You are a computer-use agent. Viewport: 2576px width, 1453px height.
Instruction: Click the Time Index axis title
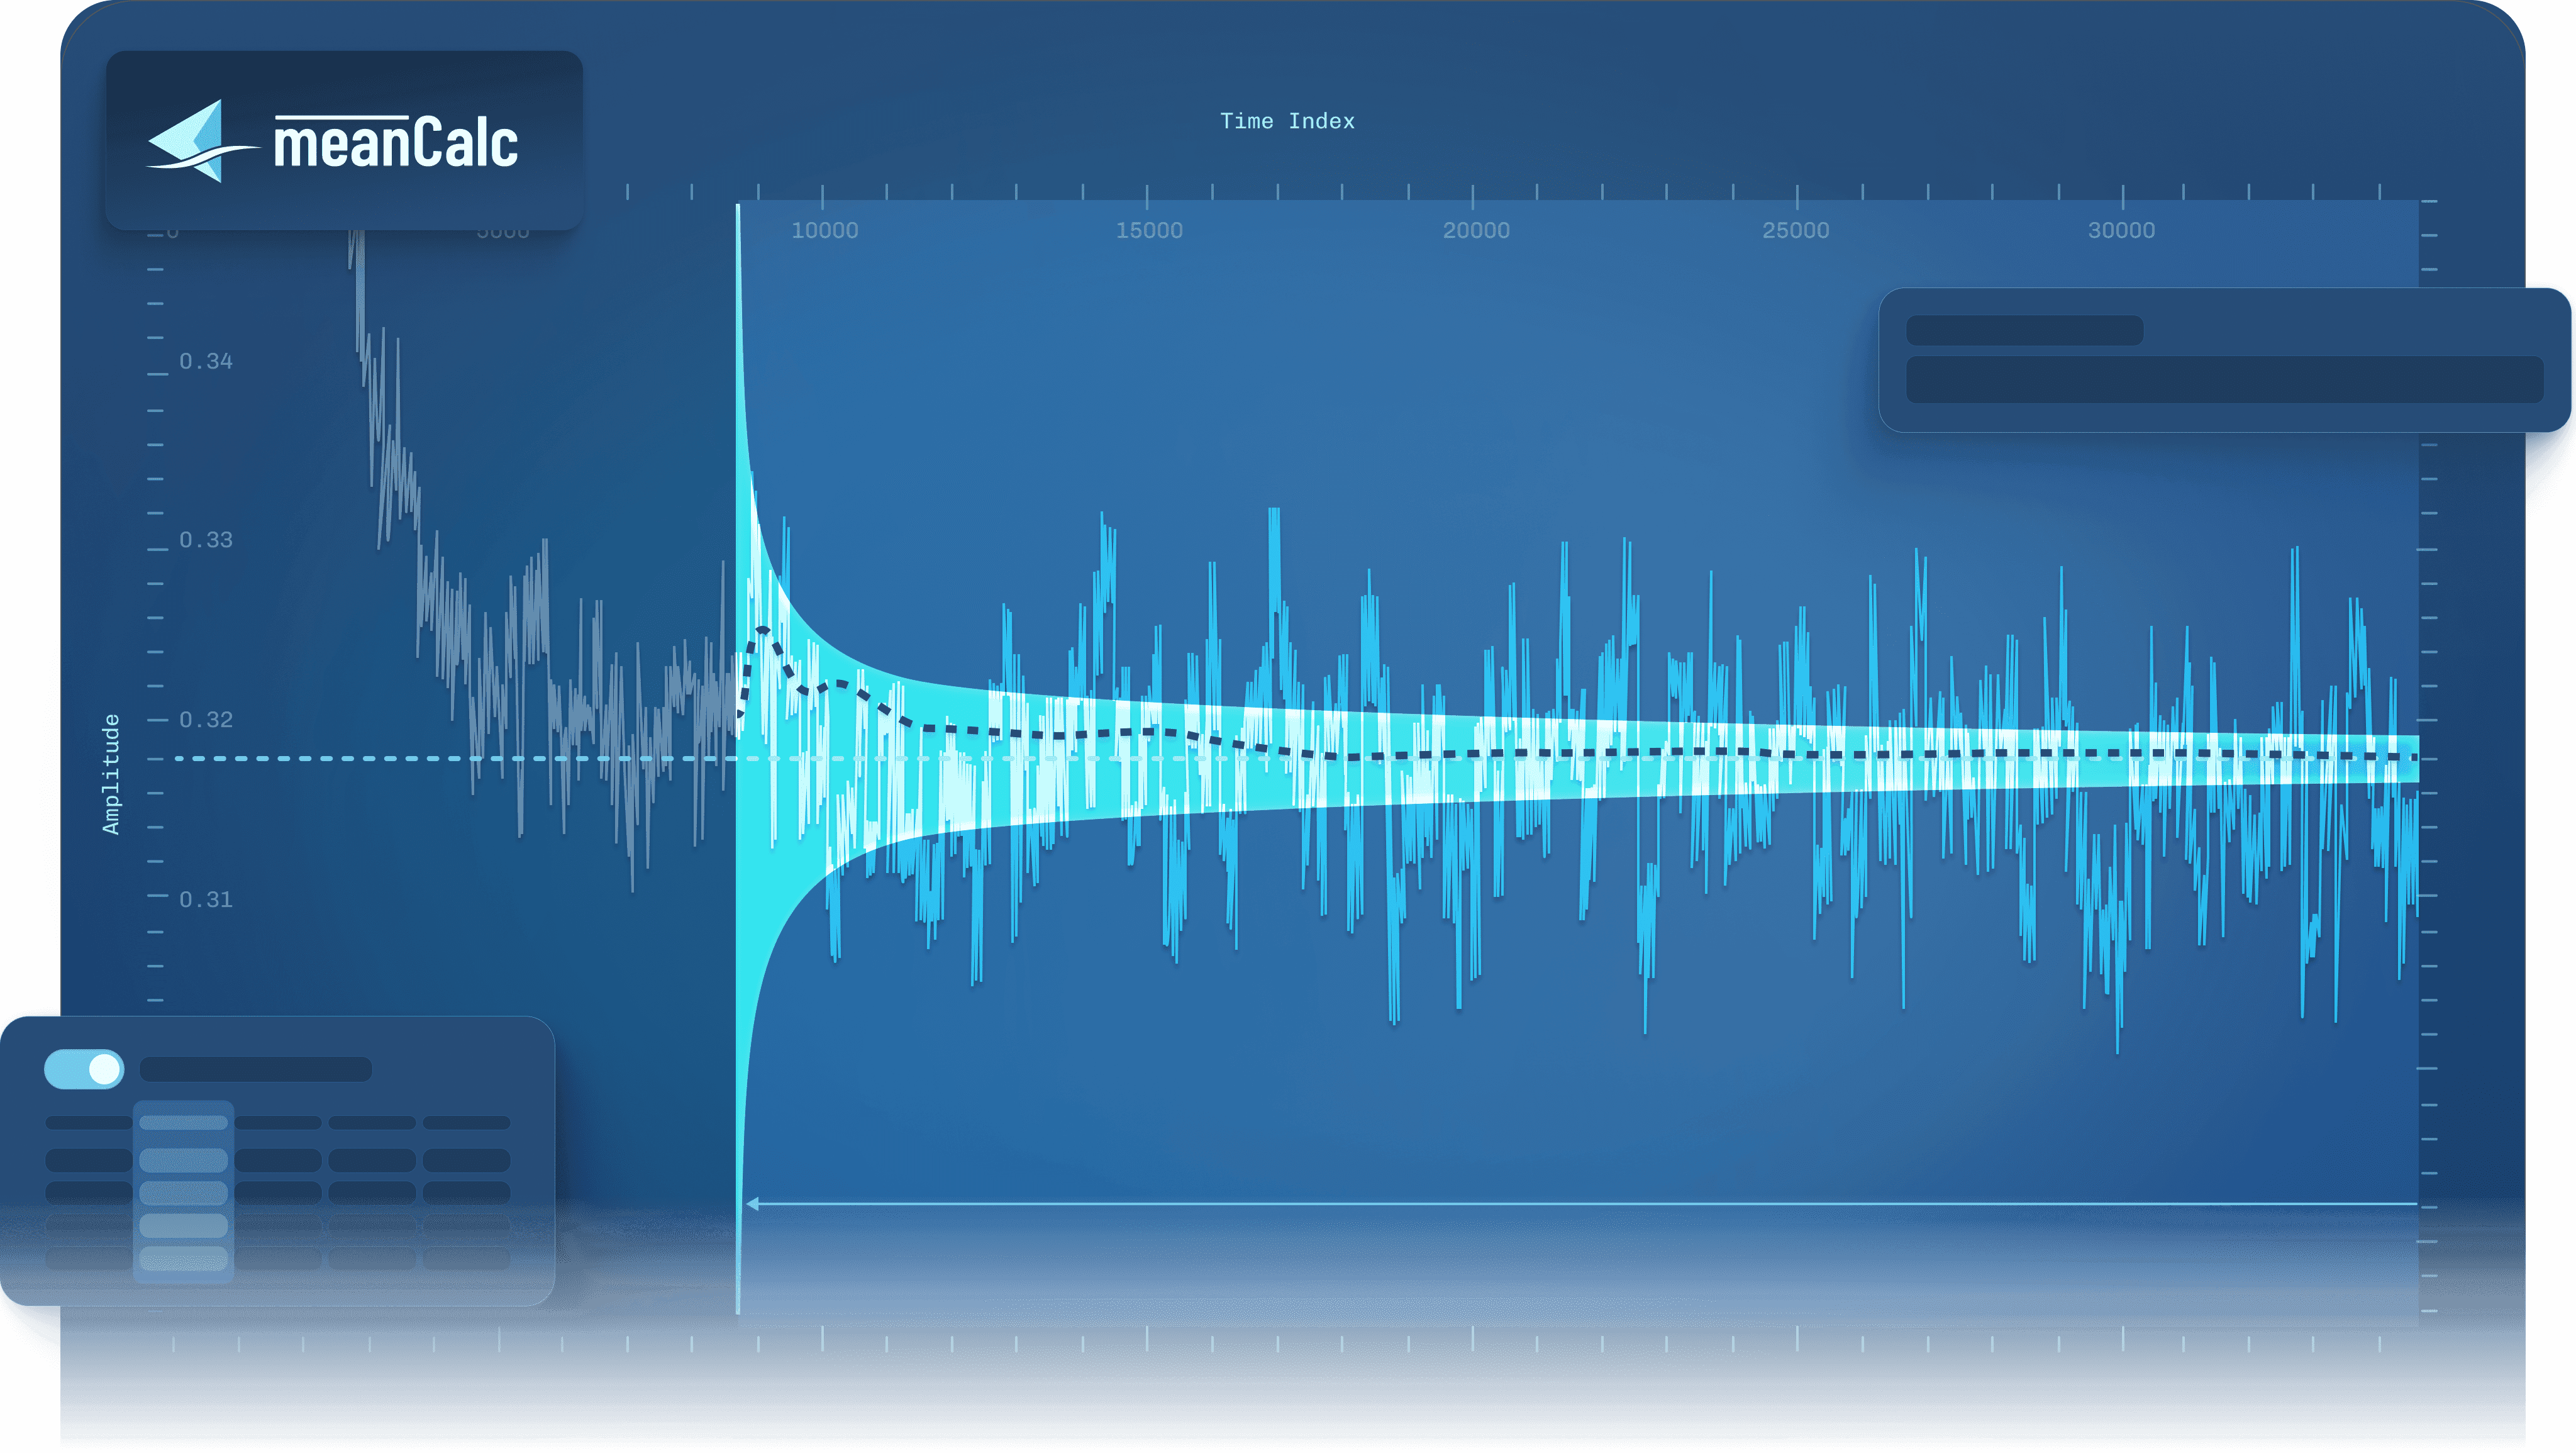coord(1286,121)
